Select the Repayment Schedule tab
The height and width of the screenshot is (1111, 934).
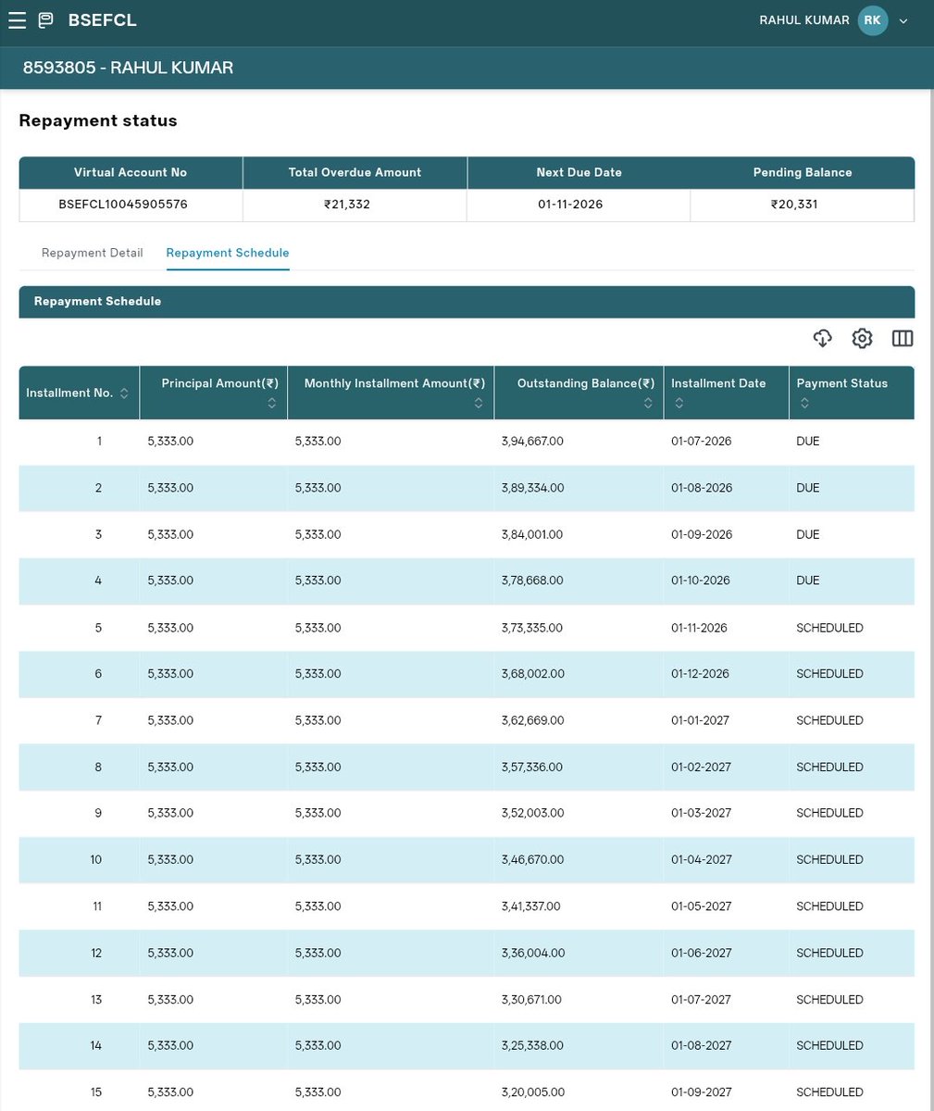(x=228, y=253)
